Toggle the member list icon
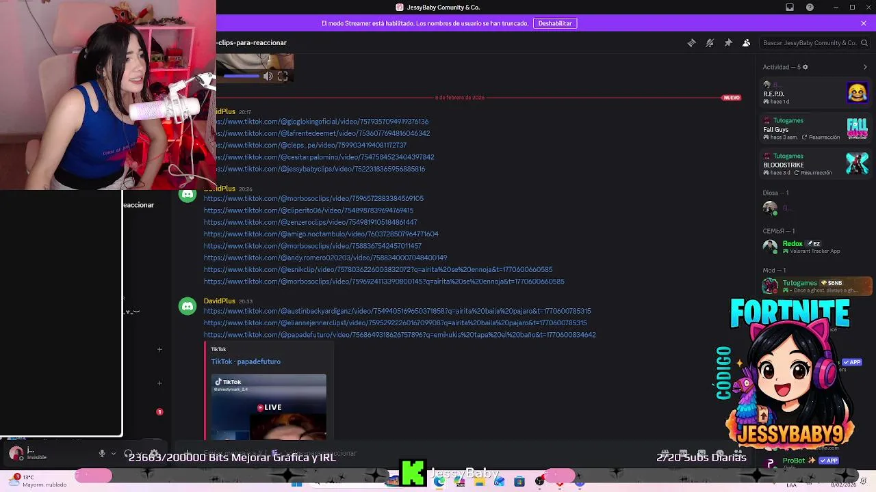The image size is (876, 492). (x=747, y=43)
